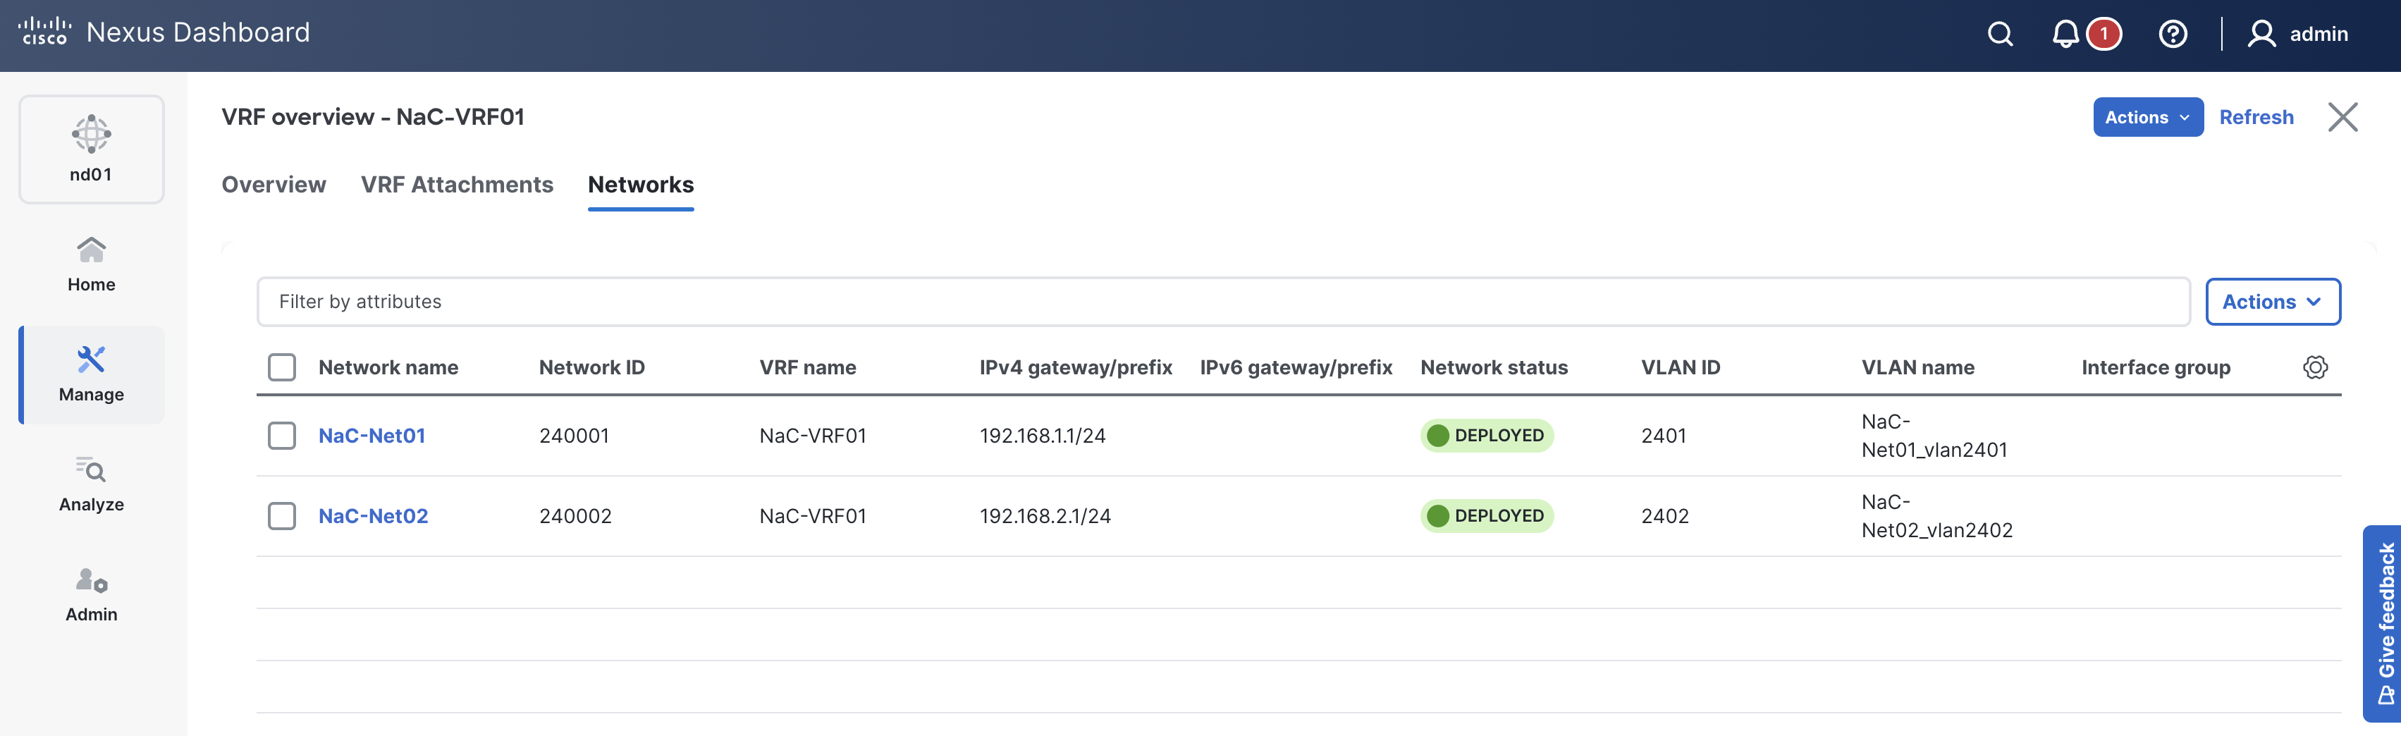This screenshot has height=736, width=2401.
Task: Check the NaC-Net02 row checkbox
Action: (281, 515)
